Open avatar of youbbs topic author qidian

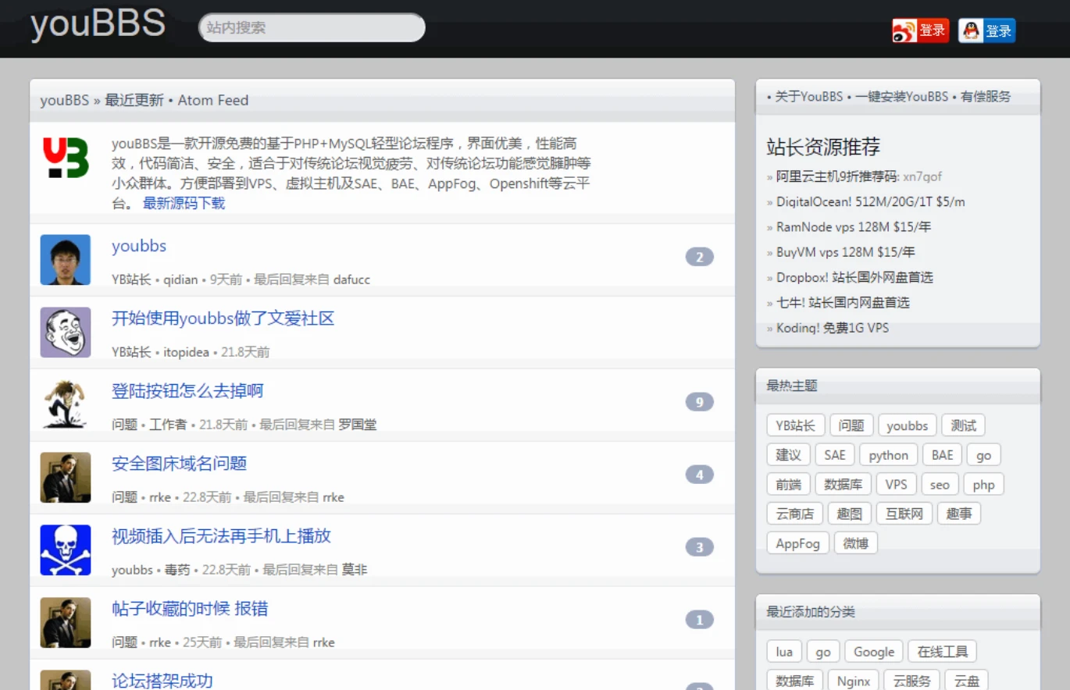pos(66,260)
